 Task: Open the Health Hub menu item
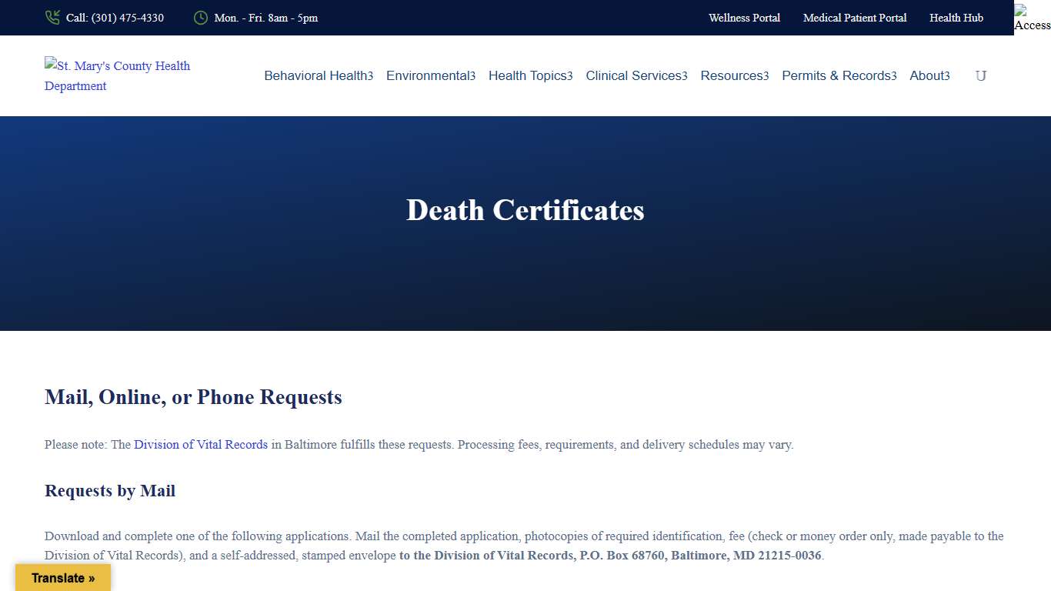click(x=956, y=18)
